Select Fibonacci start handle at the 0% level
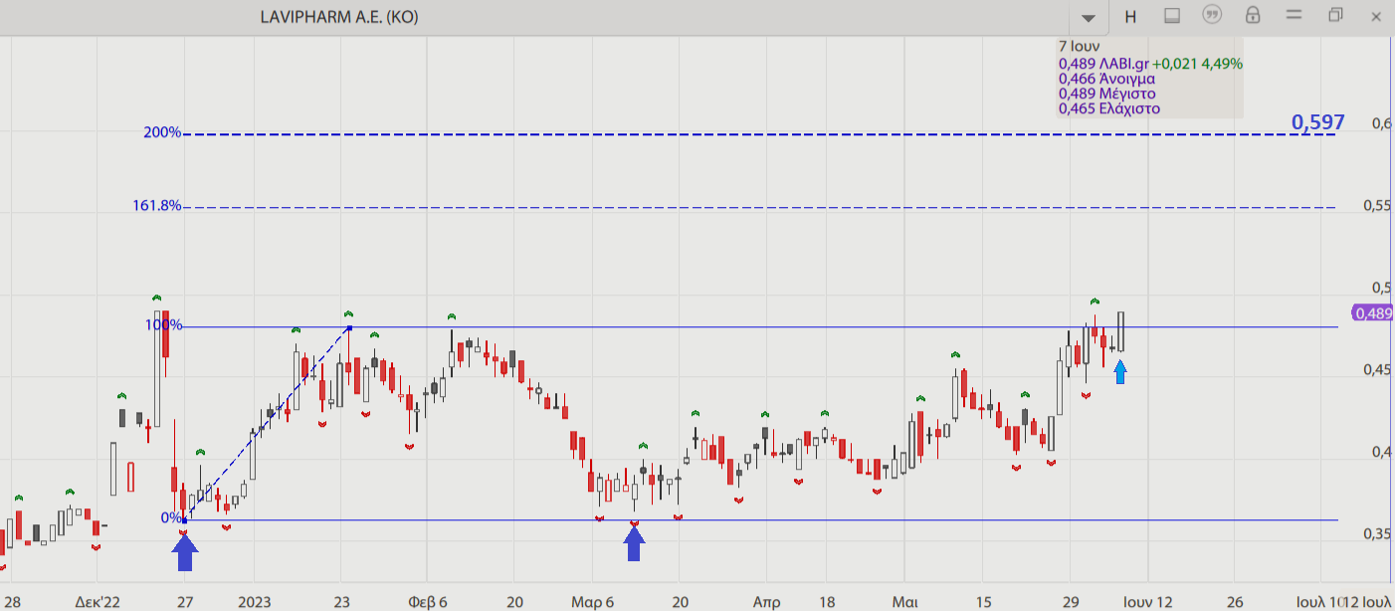This screenshot has height=611, width=1395. 185,520
